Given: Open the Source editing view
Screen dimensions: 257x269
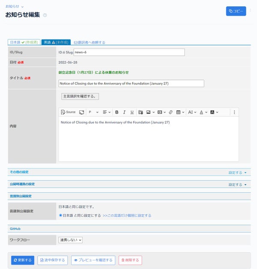Looking at the screenshot, I should click(68, 112).
